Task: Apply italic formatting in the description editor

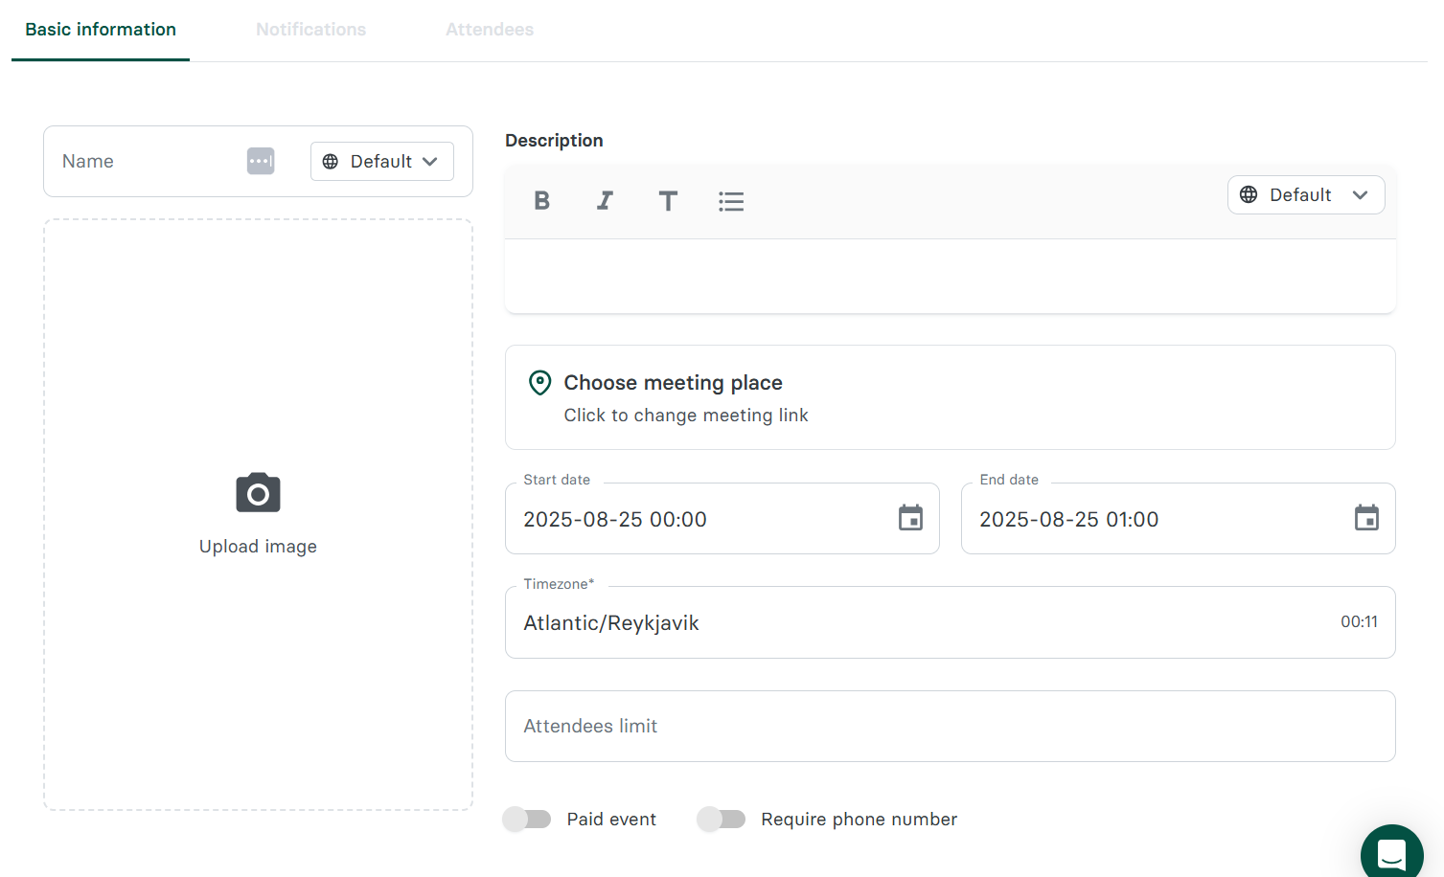Action: pos(605,201)
